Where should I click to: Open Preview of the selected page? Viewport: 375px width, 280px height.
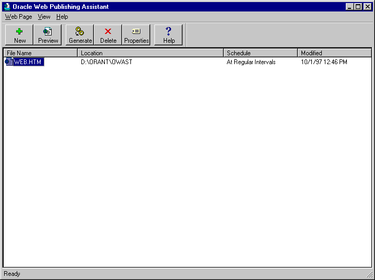[x=47, y=35]
